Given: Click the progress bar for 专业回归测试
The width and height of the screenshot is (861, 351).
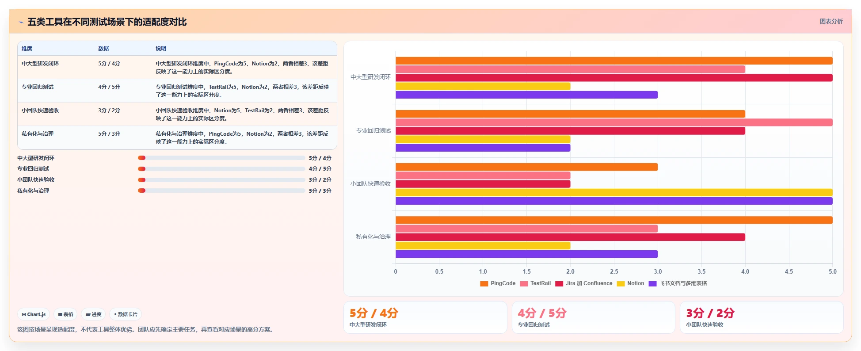Looking at the screenshot, I should click(221, 169).
